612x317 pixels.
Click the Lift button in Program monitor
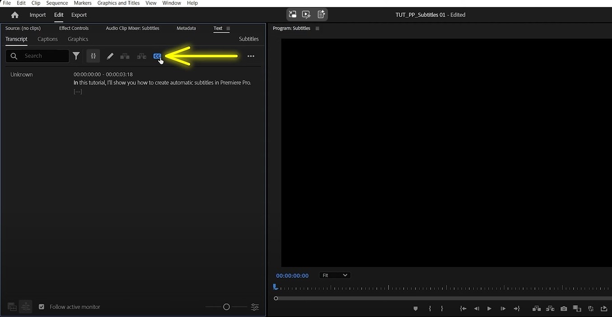point(537,308)
